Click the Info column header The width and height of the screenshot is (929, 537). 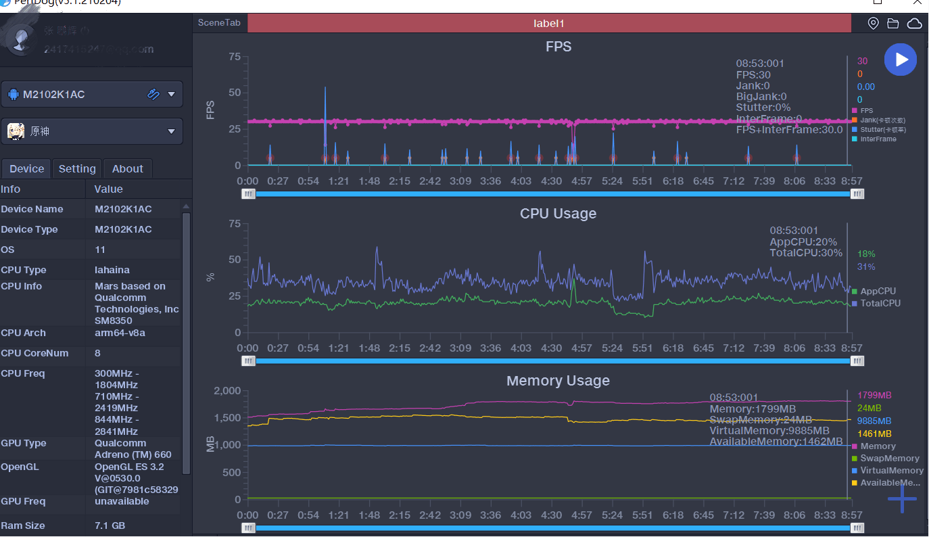(11, 189)
